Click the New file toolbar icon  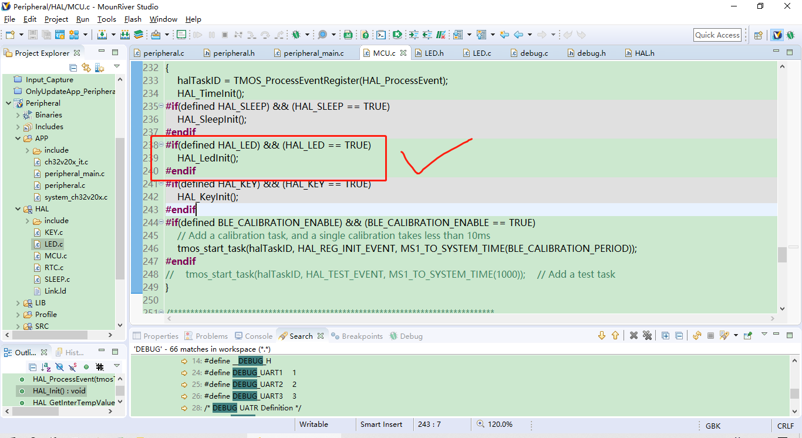pyautogui.click(x=10, y=35)
